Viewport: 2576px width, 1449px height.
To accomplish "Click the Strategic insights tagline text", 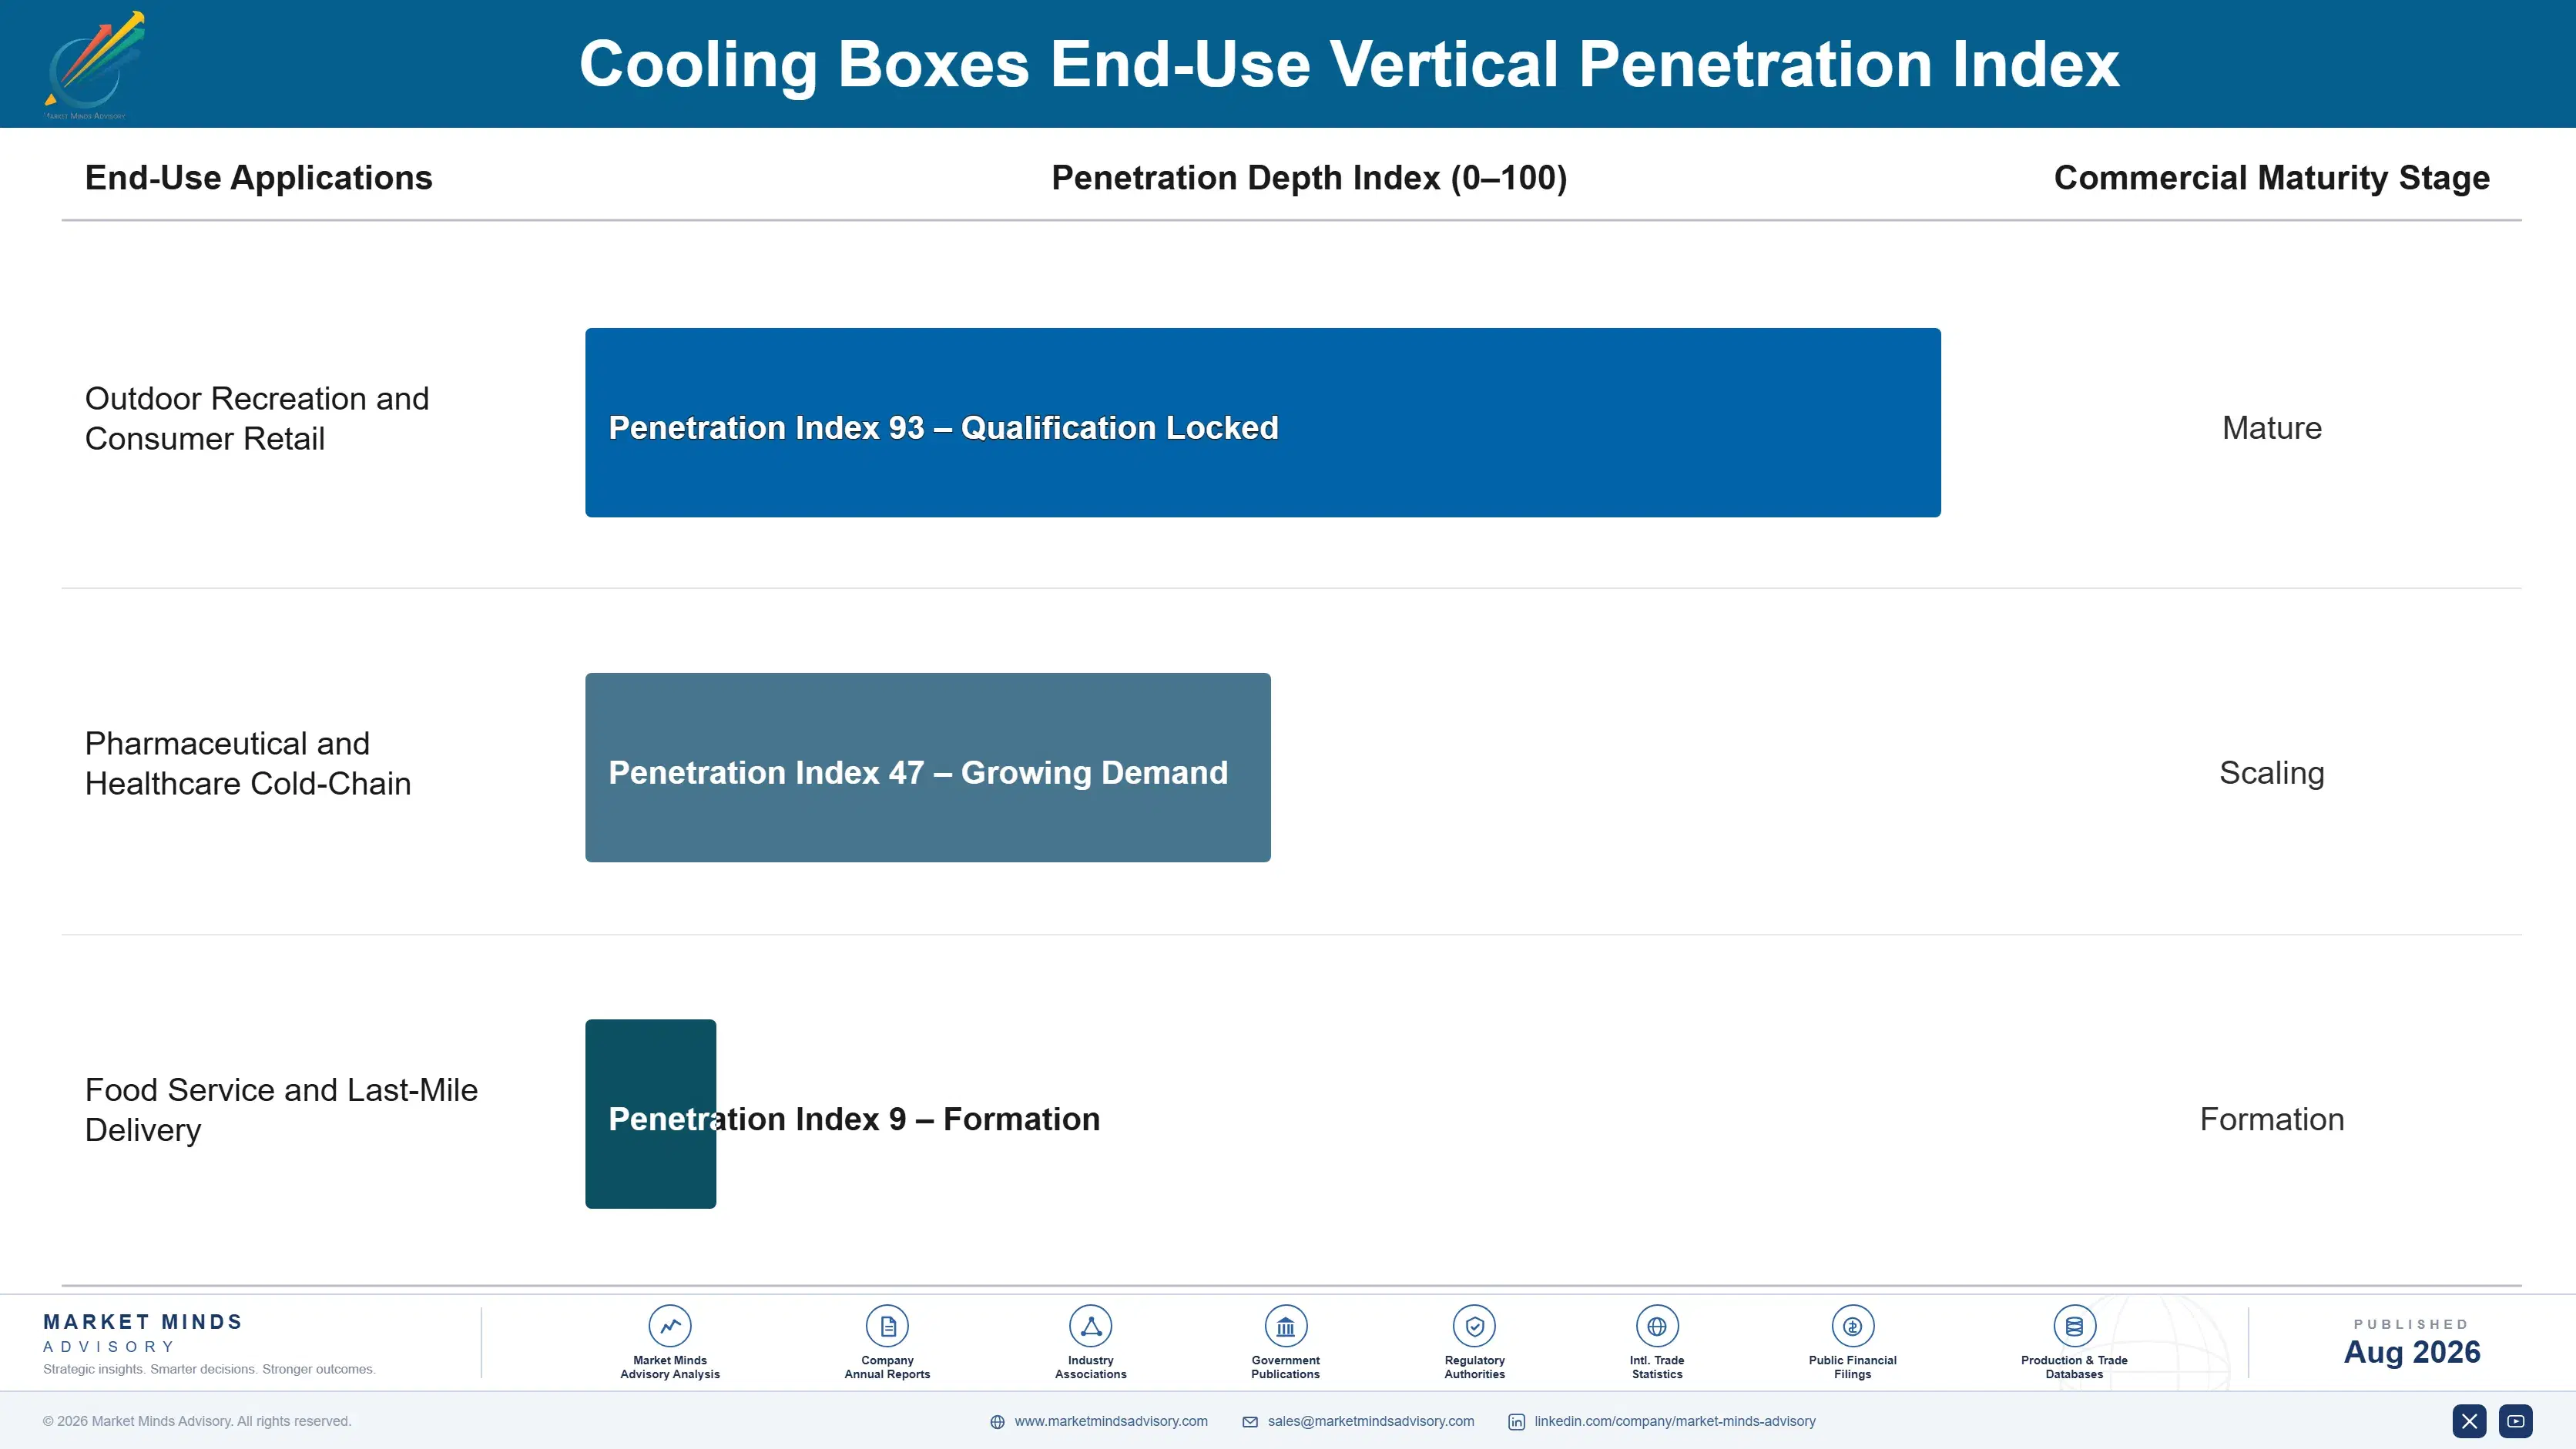I will click(209, 1369).
